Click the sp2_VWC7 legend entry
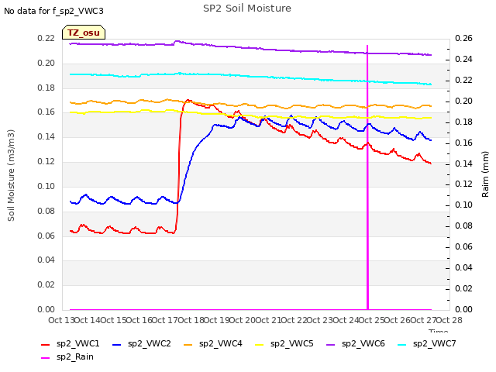Image resolution: width=496 pixels, height=372 pixels. 427,344
